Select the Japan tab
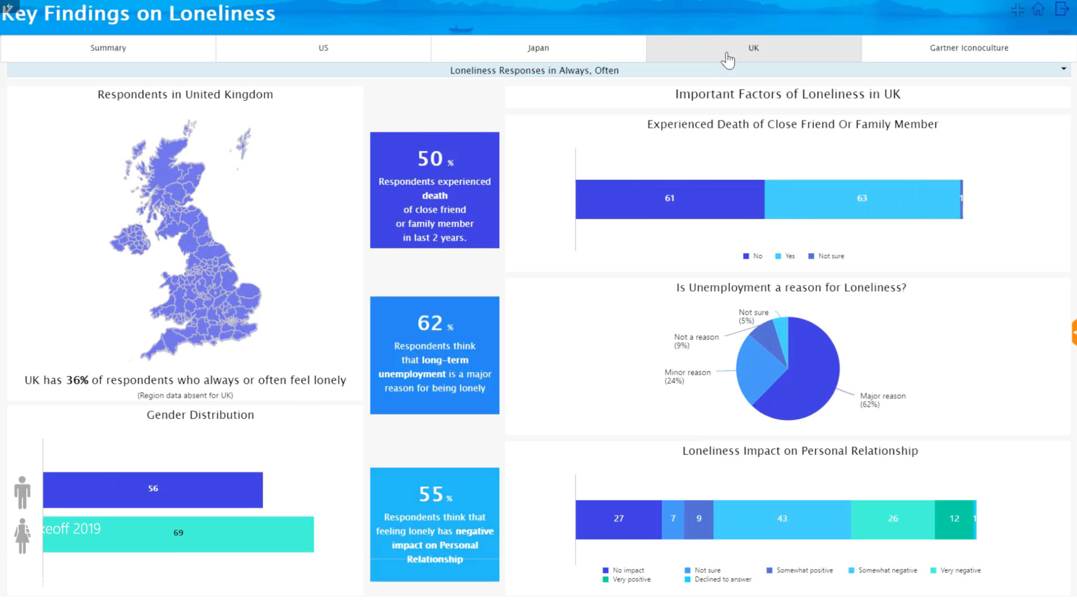The height and width of the screenshot is (605, 1077). (538, 47)
